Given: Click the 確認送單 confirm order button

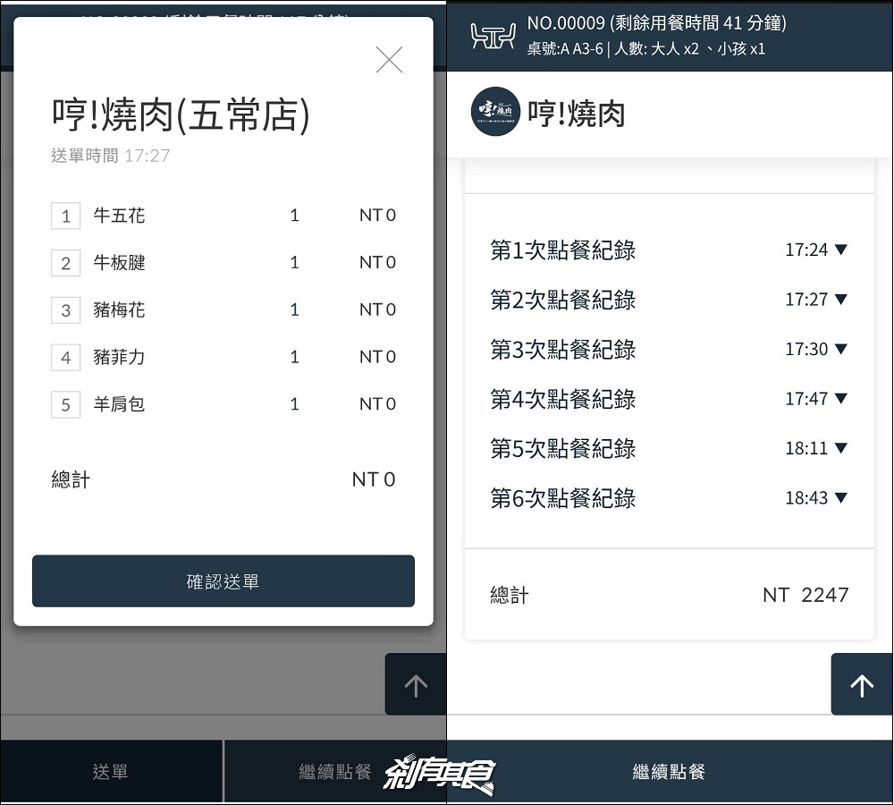Looking at the screenshot, I should pos(223,581).
